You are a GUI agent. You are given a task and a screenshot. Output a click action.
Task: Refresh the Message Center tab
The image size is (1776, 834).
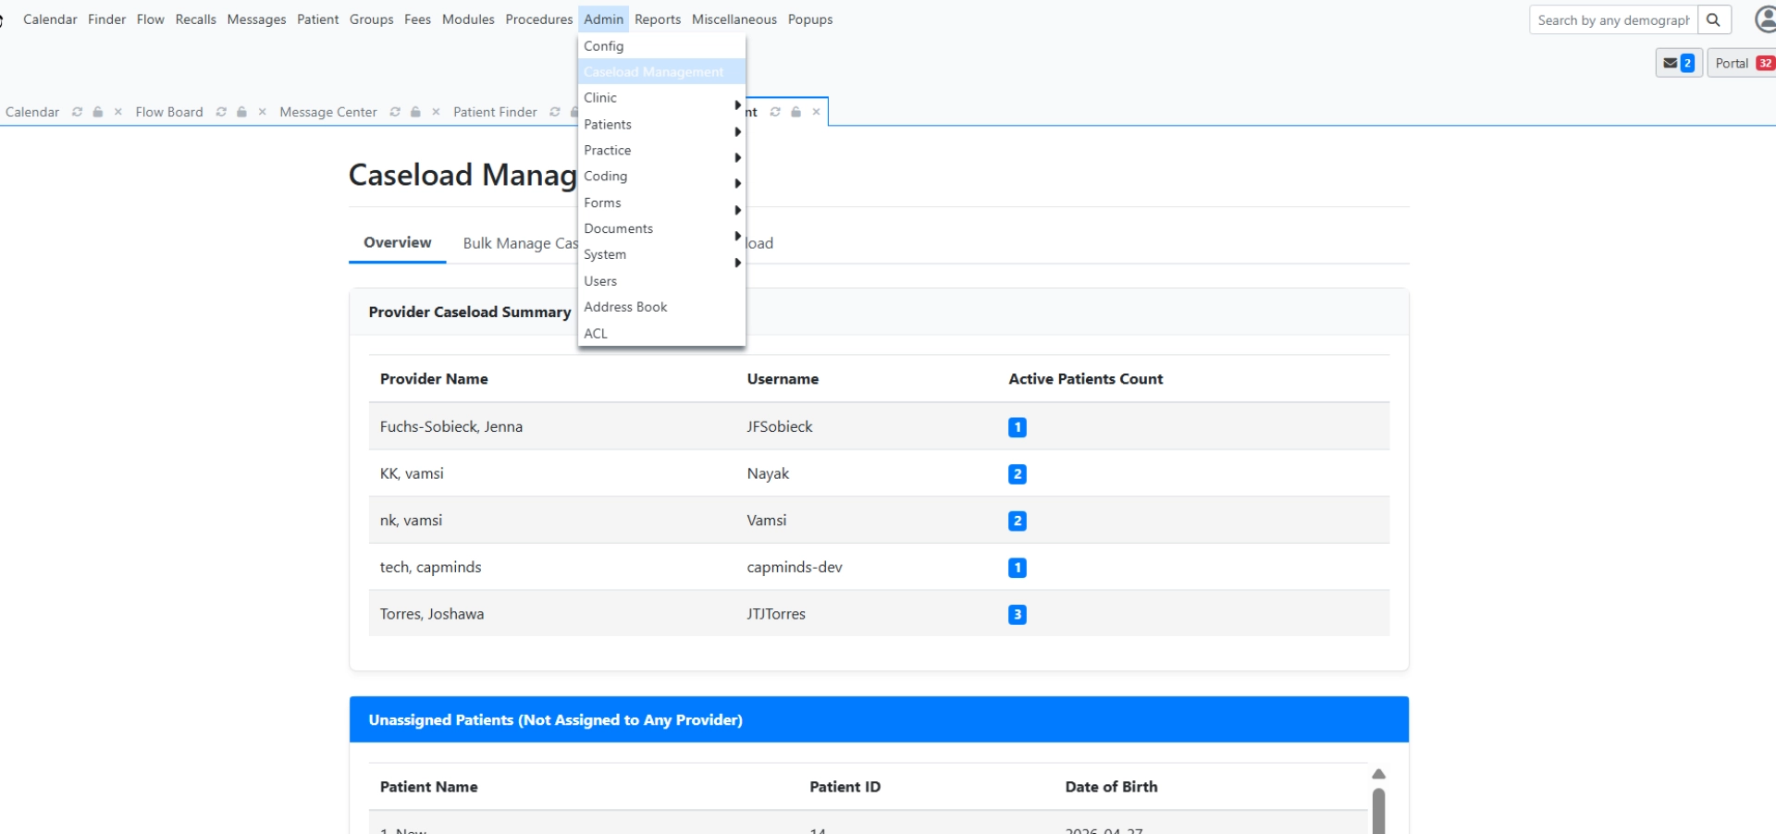(395, 112)
